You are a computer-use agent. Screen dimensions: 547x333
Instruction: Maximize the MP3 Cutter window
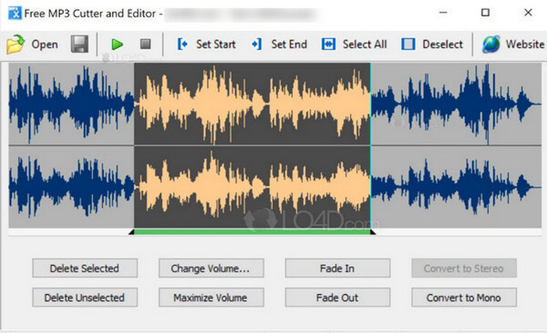pos(485,12)
